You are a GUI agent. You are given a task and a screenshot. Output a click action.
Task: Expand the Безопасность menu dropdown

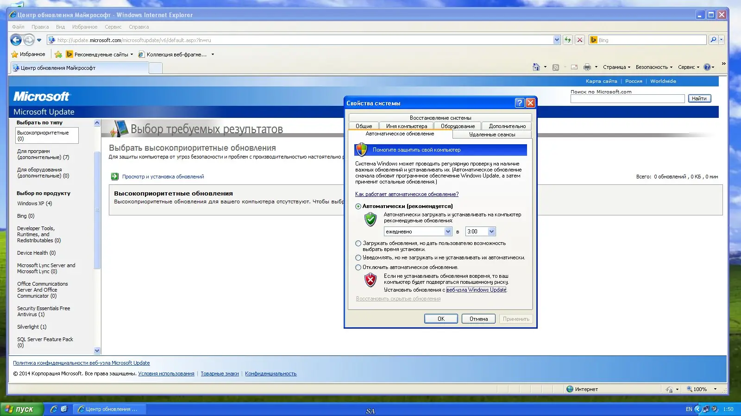tap(654, 67)
